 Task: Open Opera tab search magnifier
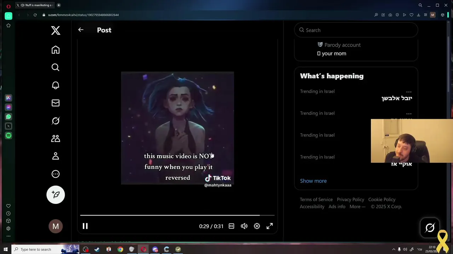[x=420, y=5]
